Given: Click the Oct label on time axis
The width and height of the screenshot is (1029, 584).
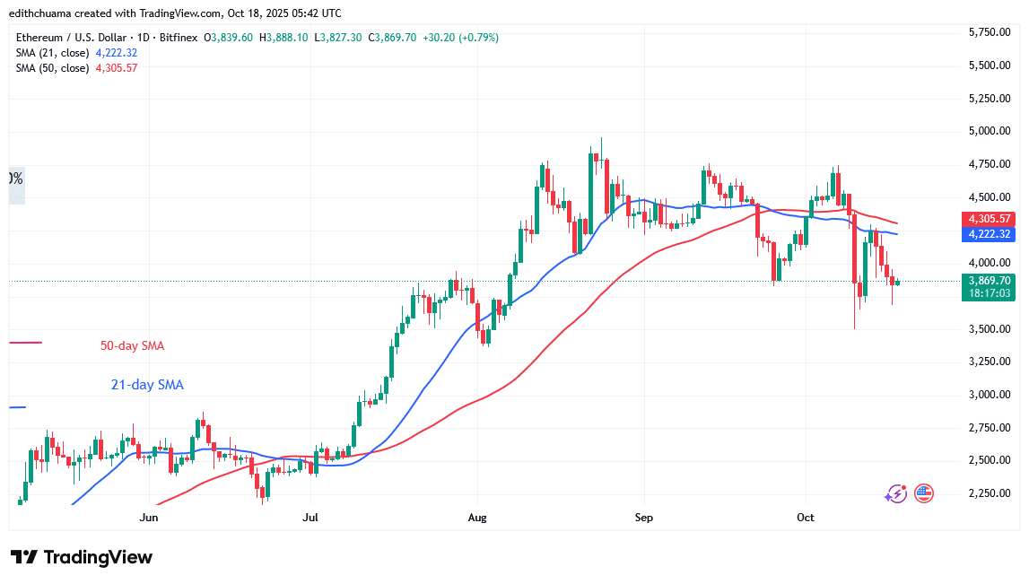Looking at the screenshot, I should click(x=805, y=518).
